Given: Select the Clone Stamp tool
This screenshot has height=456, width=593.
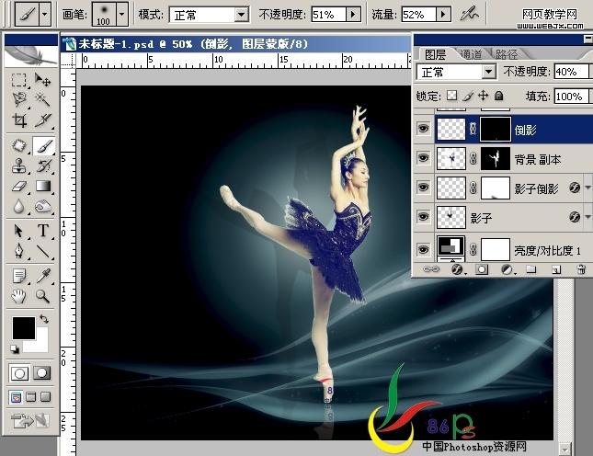Looking at the screenshot, I should tap(19, 166).
